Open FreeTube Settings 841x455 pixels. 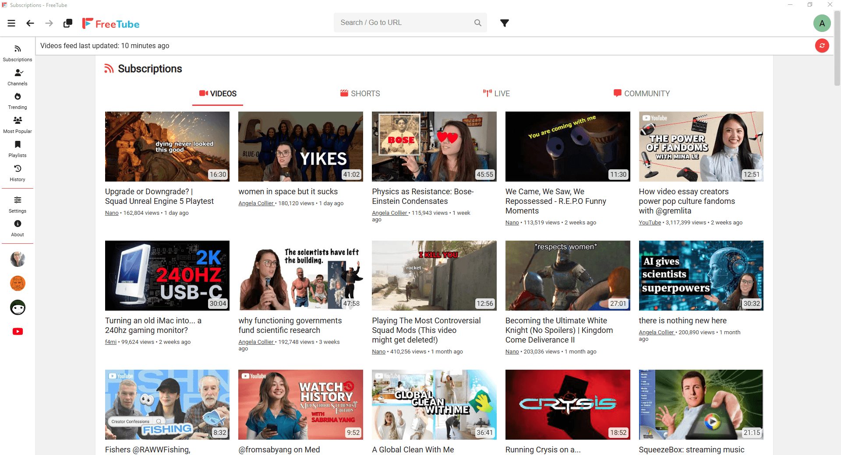pos(18,204)
